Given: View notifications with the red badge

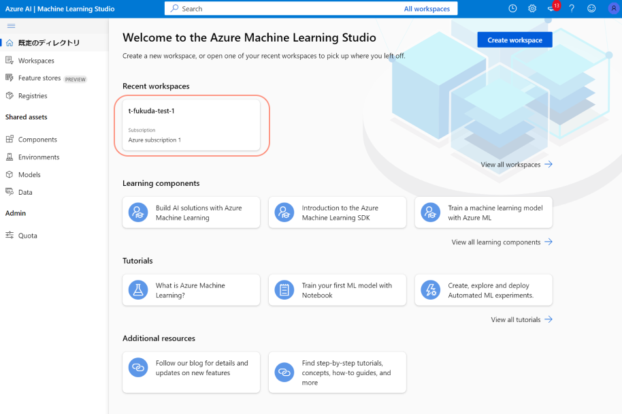Looking at the screenshot, I should (553, 9).
